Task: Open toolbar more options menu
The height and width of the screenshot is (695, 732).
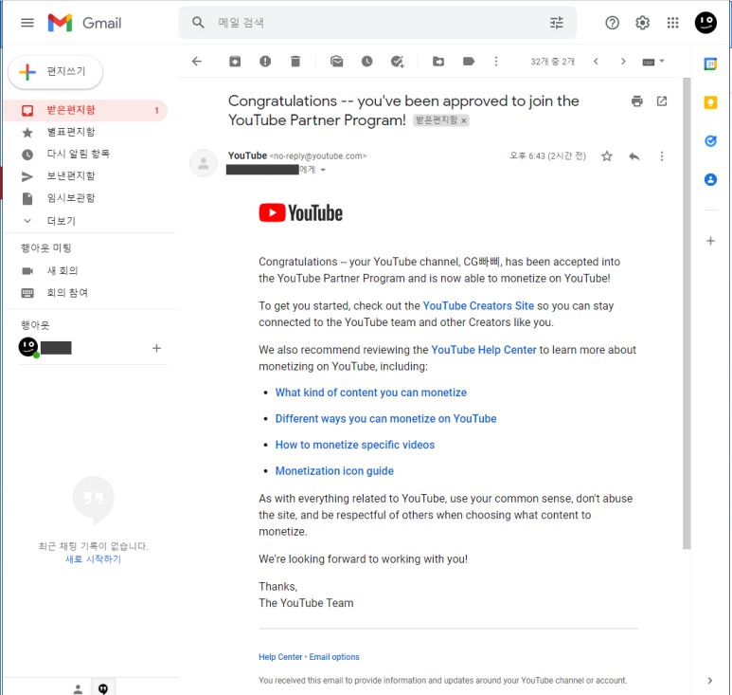Action: 496,62
